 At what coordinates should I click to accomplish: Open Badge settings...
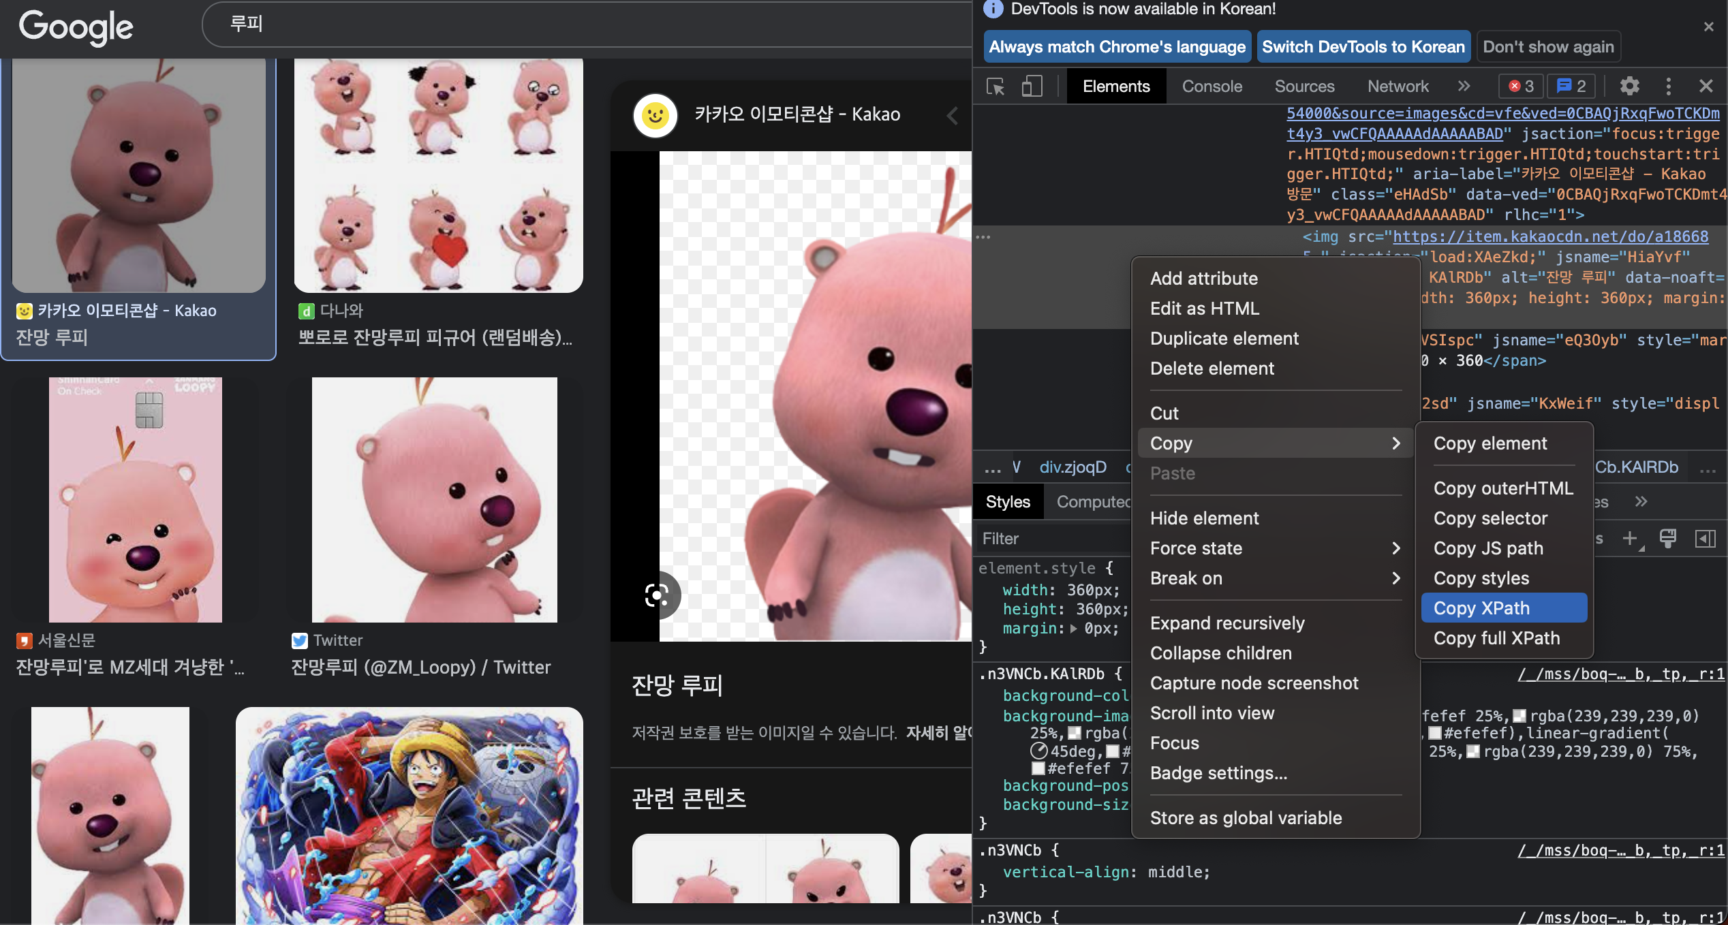(x=1276, y=773)
